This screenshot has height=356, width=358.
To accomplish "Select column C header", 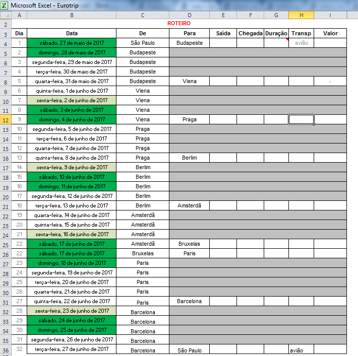I will coord(143,15).
